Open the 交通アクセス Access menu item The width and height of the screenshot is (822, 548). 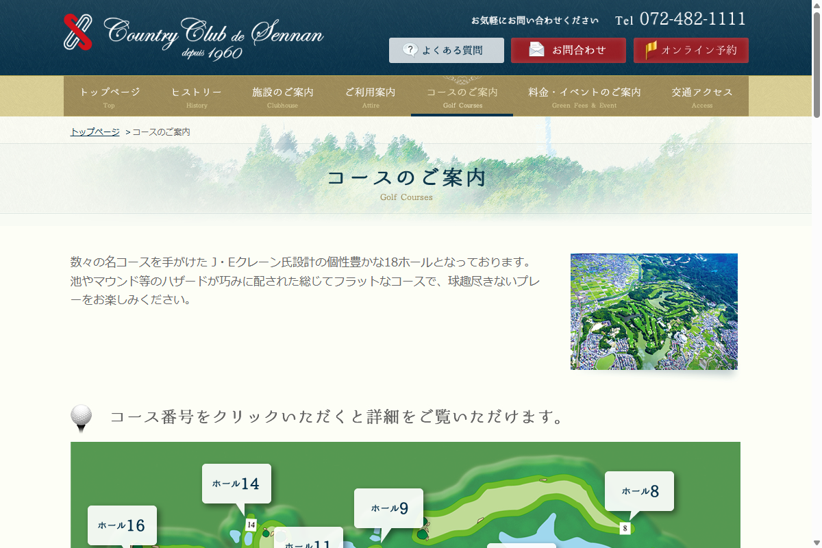(x=702, y=96)
